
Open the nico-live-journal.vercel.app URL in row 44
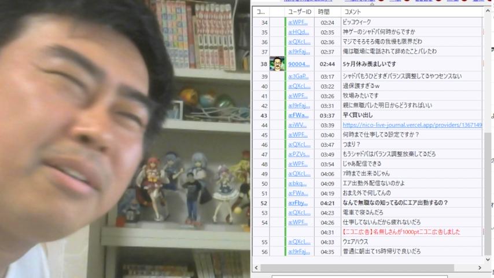412,125
